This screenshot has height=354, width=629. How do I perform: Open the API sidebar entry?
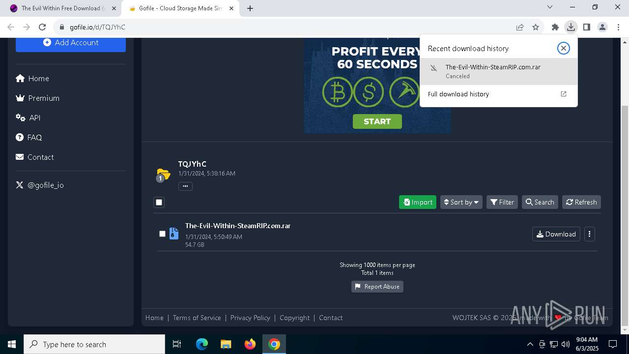click(x=28, y=118)
